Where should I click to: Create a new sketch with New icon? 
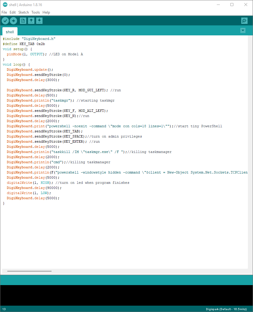(x=23, y=21)
